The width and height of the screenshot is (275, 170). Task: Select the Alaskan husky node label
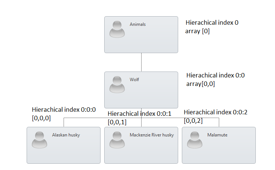(x=66, y=135)
